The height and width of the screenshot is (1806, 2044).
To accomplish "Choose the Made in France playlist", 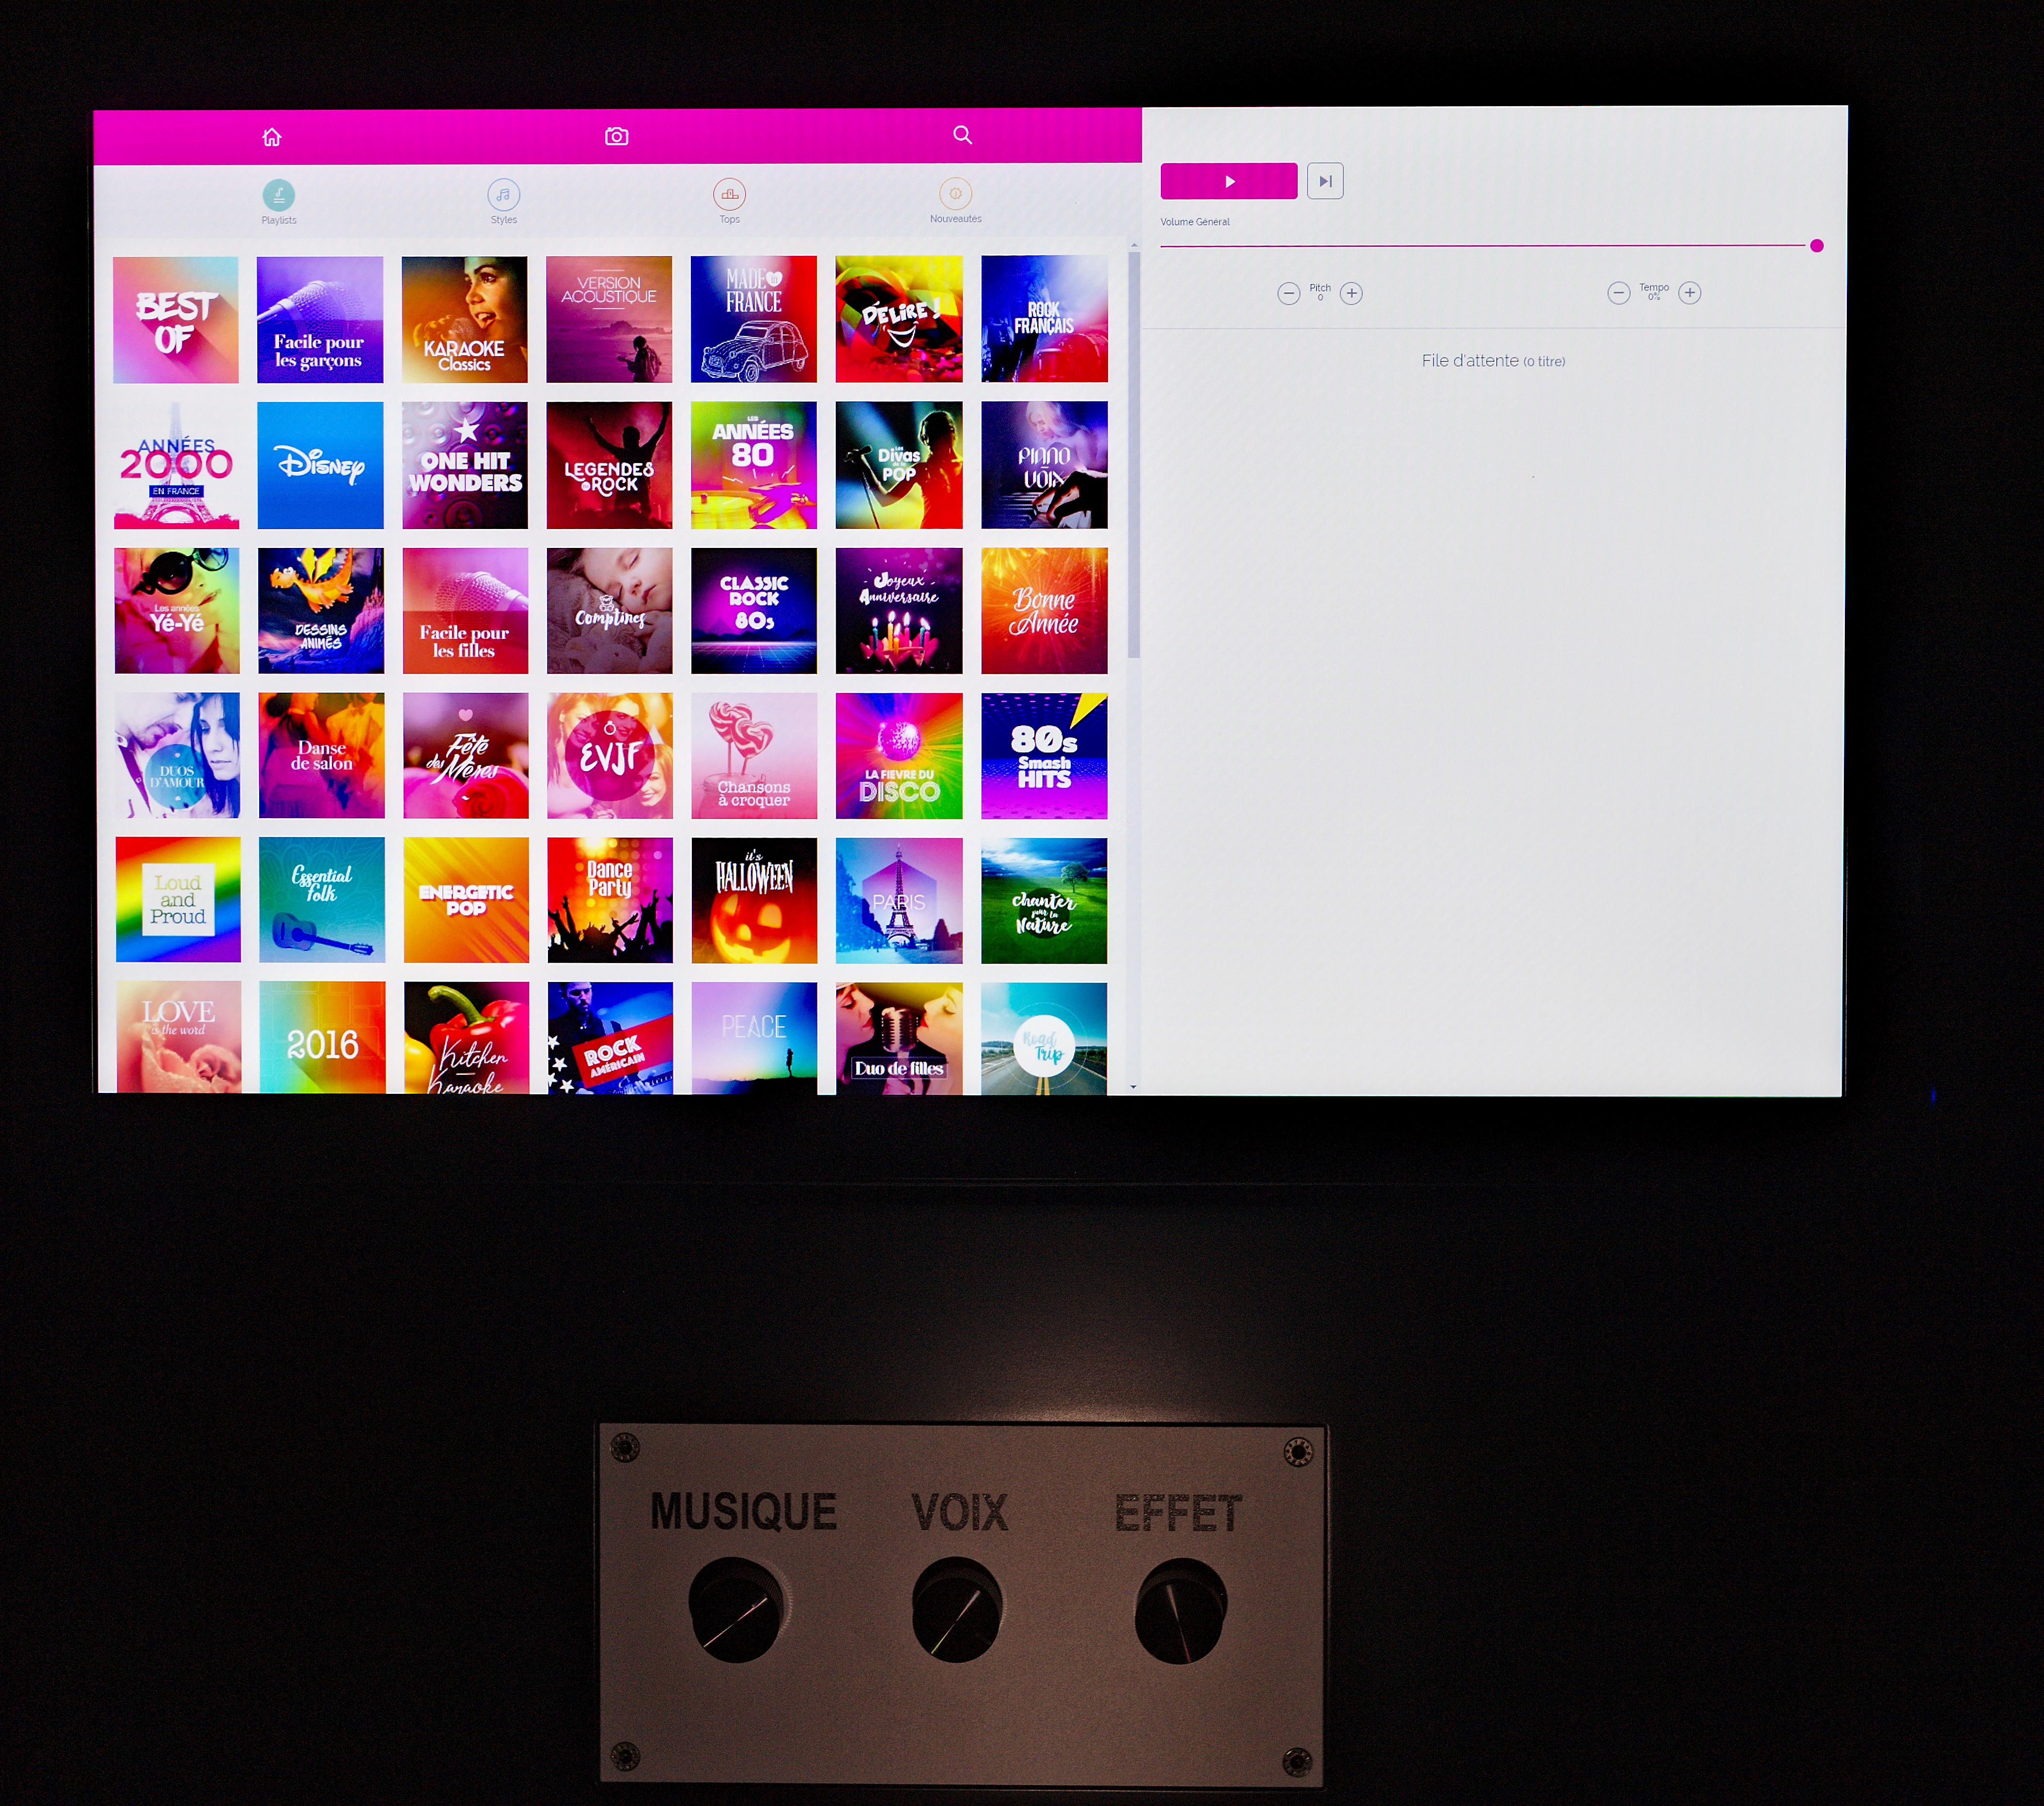I will (x=754, y=319).
